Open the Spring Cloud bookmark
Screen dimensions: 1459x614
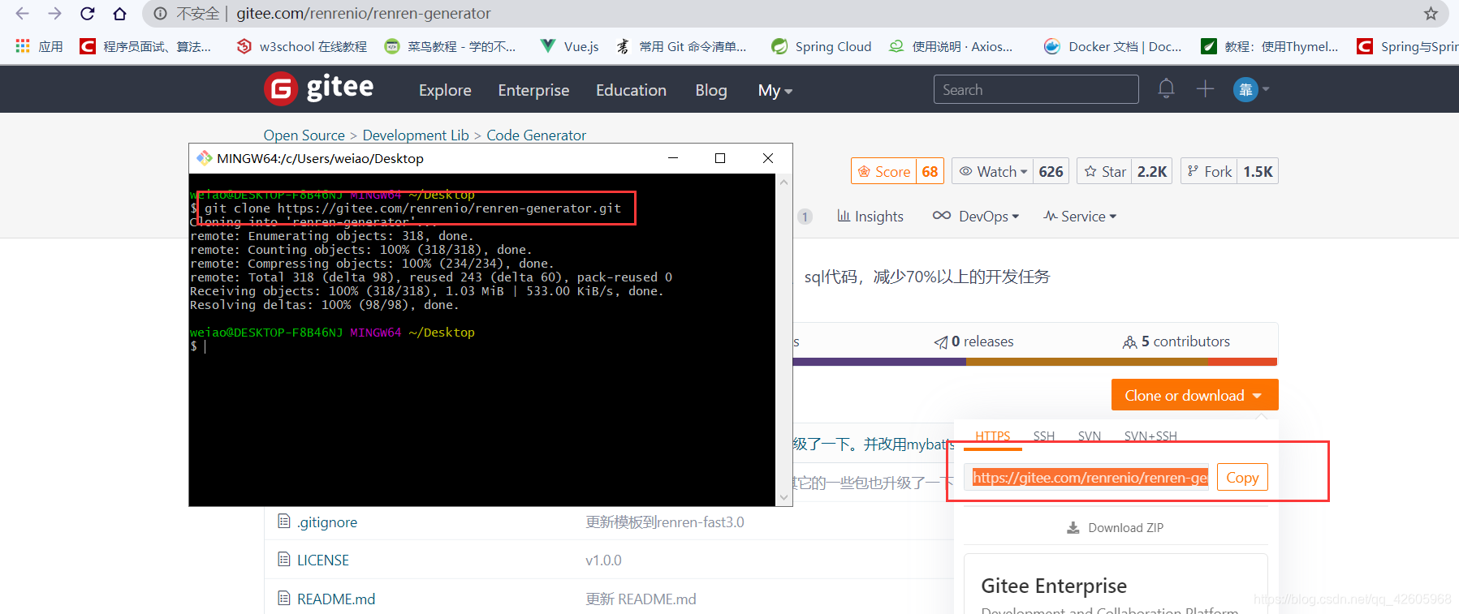[822, 46]
